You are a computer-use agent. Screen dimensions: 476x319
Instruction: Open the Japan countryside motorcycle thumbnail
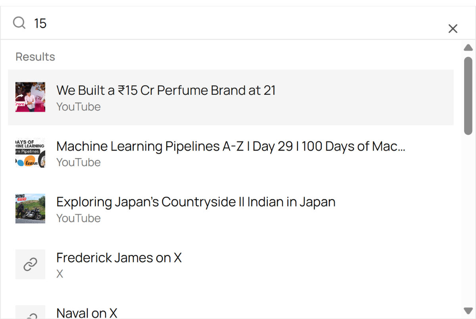[30, 208]
